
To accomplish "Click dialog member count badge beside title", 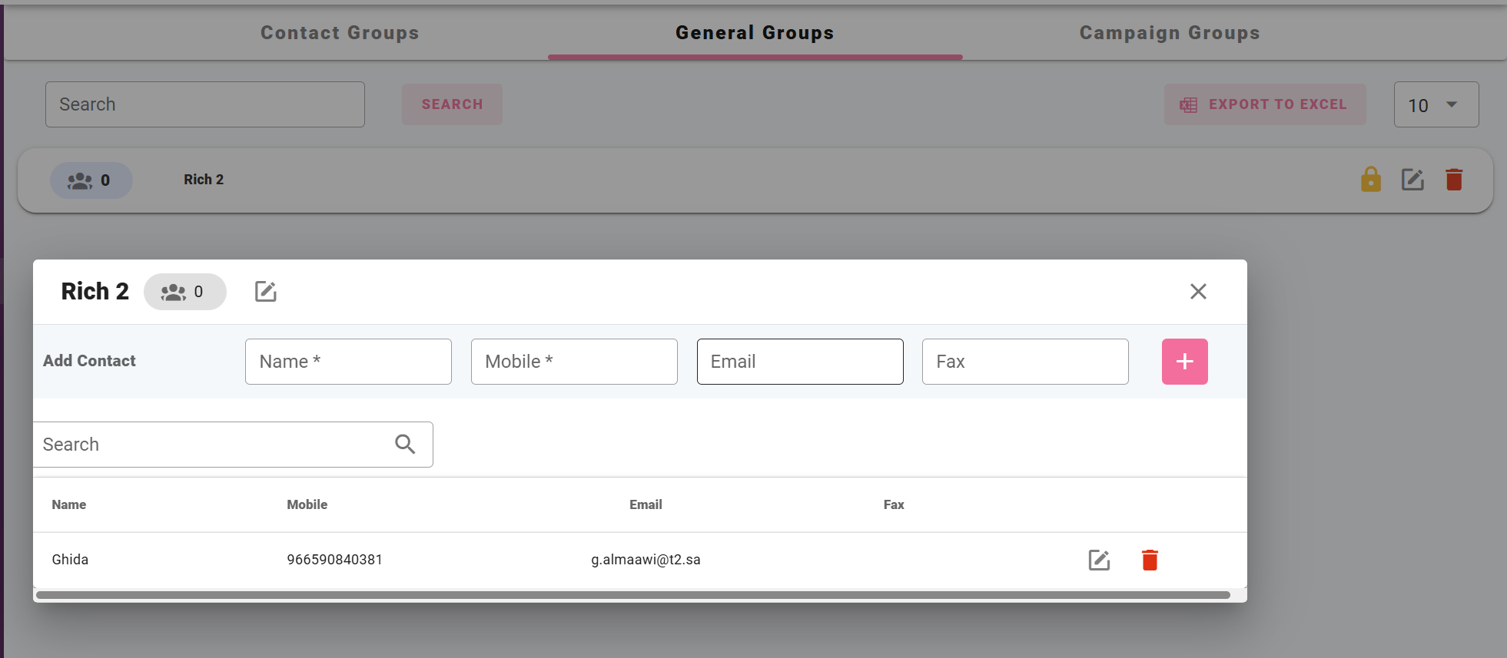I will coord(185,292).
